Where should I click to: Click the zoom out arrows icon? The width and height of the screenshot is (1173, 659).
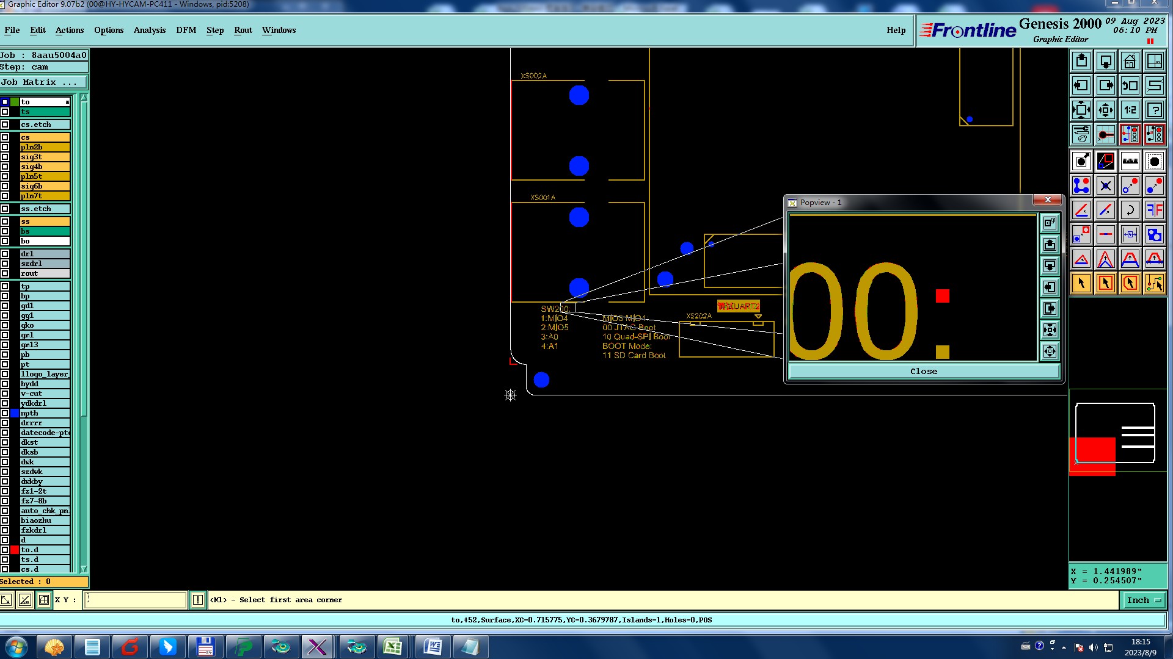tap(1106, 110)
